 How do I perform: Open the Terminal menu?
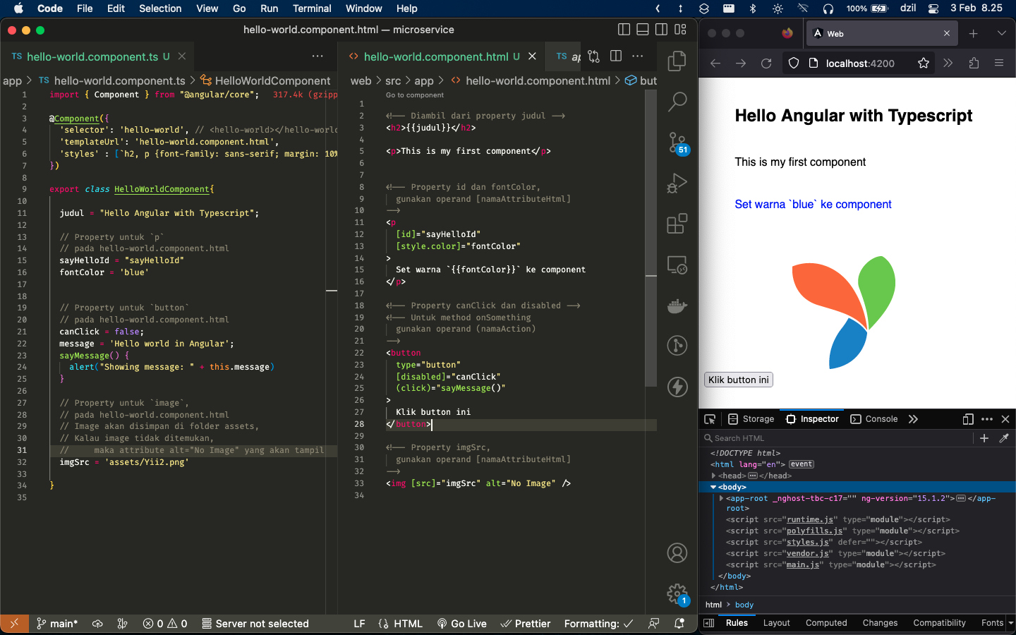coord(312,8)
